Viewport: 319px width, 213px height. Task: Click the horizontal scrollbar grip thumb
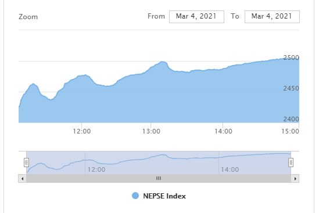pyautogui.click(x=159, y=179)
